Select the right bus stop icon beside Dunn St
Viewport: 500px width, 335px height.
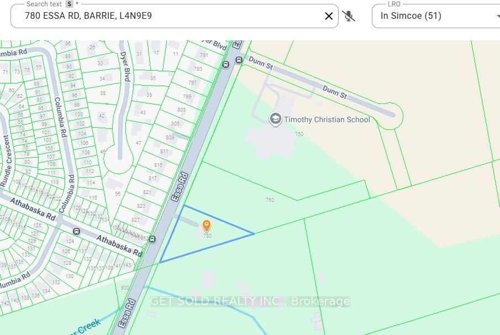[x=239, y=60]
